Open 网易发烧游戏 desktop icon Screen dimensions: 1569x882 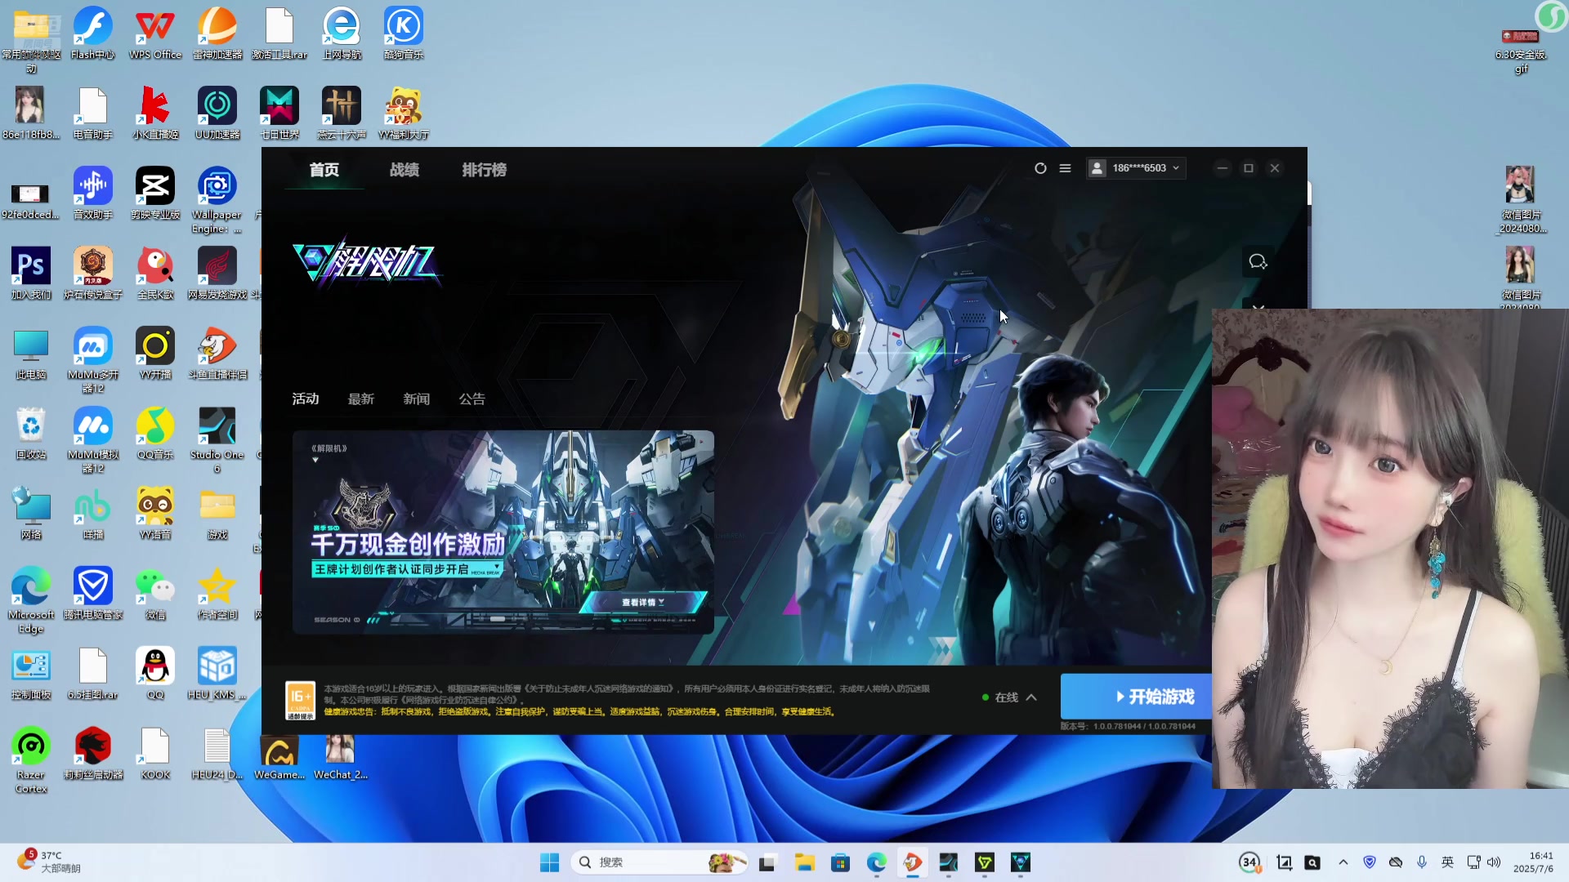217,274
